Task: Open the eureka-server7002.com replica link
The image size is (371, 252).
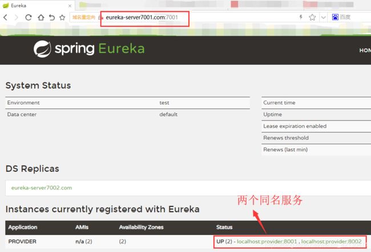Action: click(x=42, y=188)
